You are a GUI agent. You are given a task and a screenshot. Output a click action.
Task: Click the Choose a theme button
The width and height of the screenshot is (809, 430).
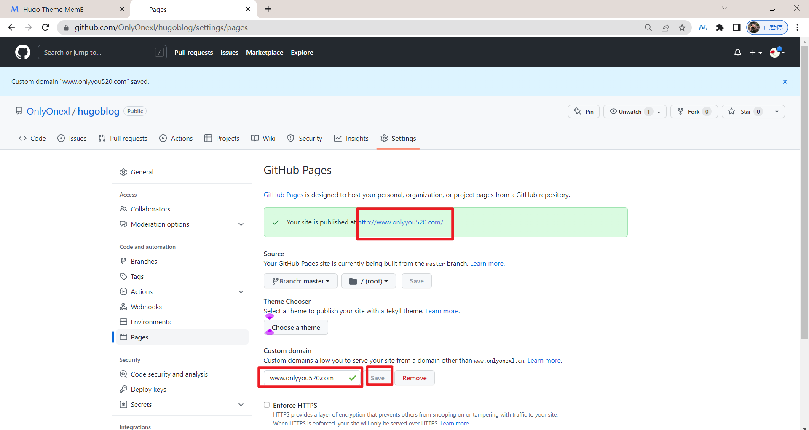click(296, 327)
